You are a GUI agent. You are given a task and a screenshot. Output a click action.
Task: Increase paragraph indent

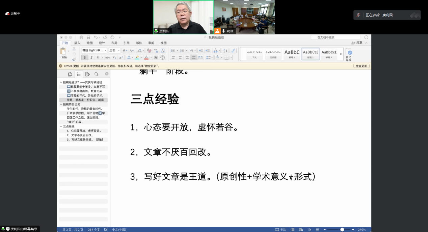208,50
